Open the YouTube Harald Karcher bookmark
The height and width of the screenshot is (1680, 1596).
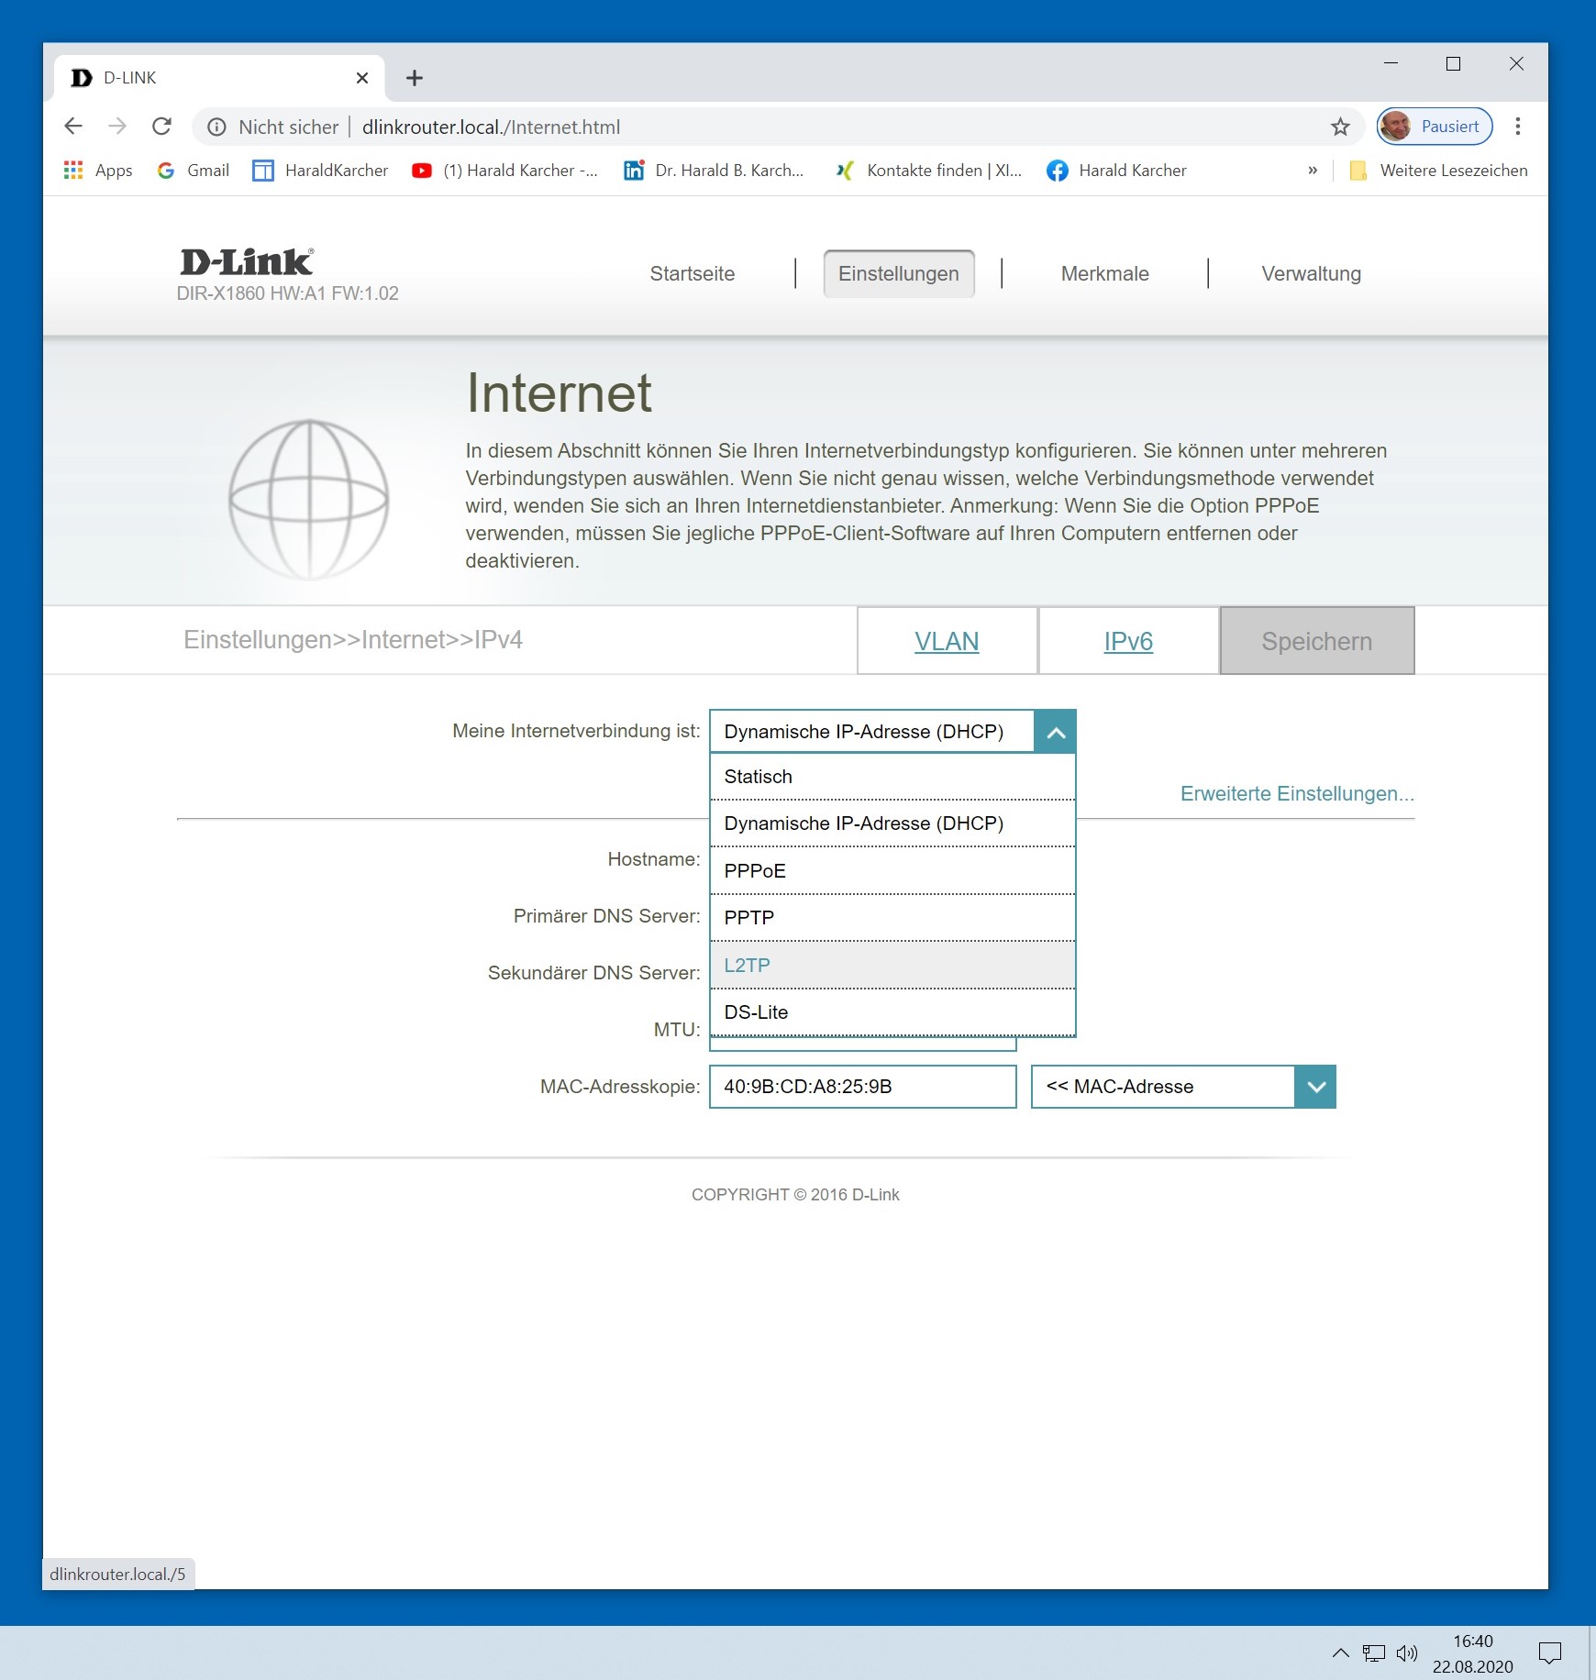(x=504, y=171)
